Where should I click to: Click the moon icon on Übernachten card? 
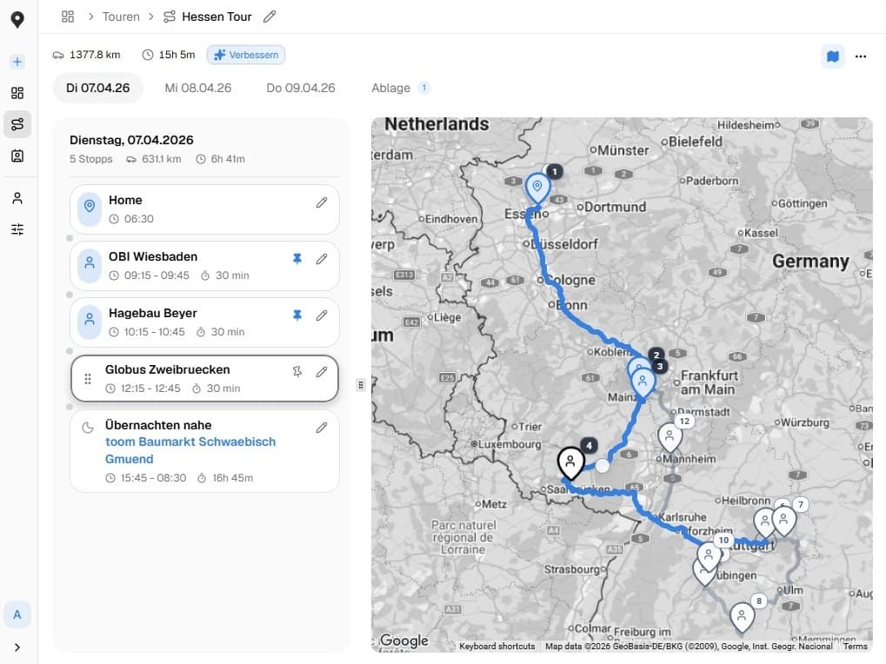click(x=88, y=428)
